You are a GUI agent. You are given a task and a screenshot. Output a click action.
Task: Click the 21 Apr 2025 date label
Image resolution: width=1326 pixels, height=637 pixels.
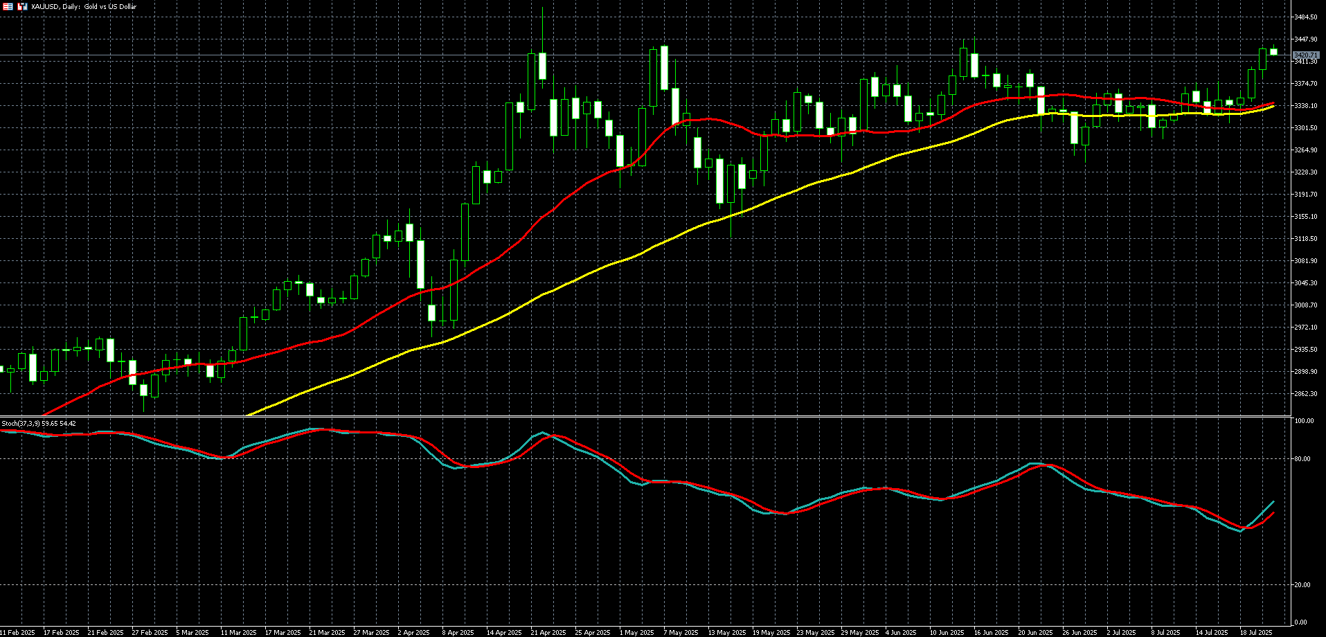coord(548,632)
